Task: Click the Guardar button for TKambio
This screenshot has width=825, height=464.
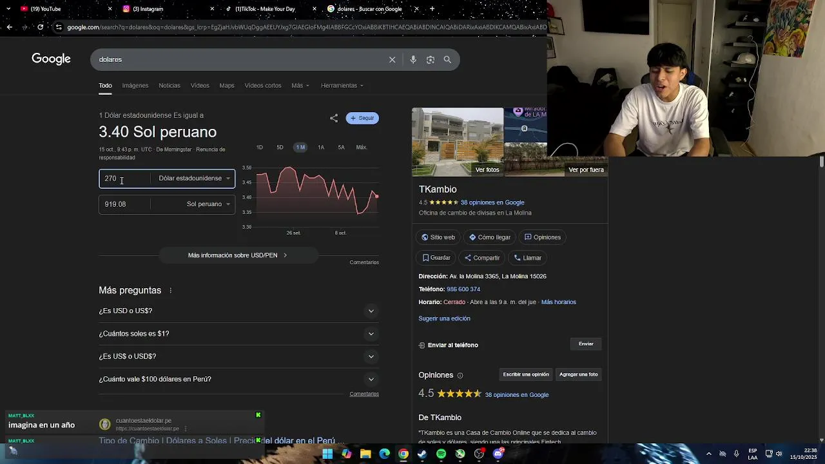Action: [x=436, y=258]
